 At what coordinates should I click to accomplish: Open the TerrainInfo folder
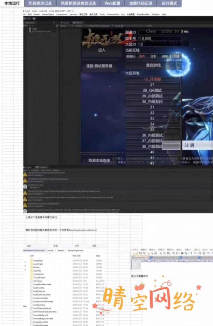pyautogui.click(x=38, y=274)
